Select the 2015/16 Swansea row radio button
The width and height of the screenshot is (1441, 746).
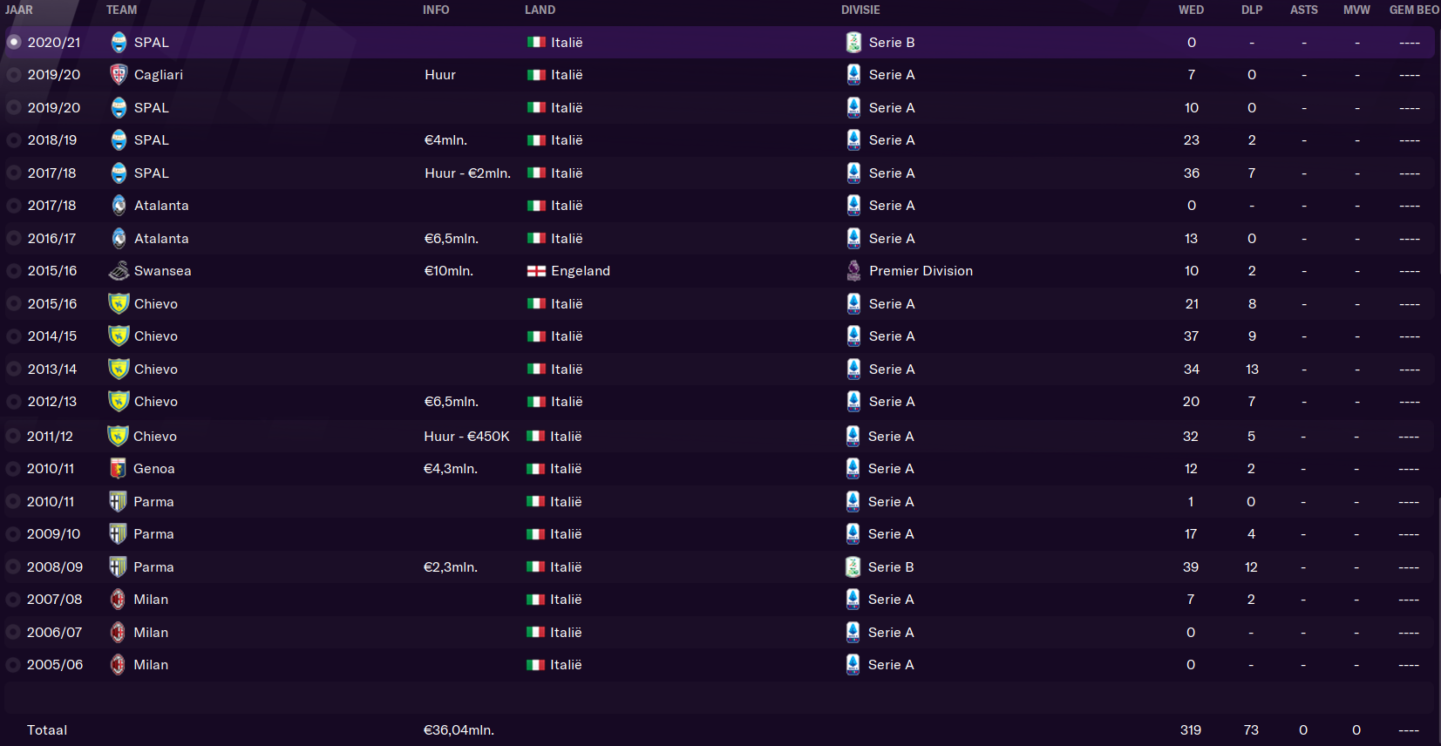tap(13, 271)
